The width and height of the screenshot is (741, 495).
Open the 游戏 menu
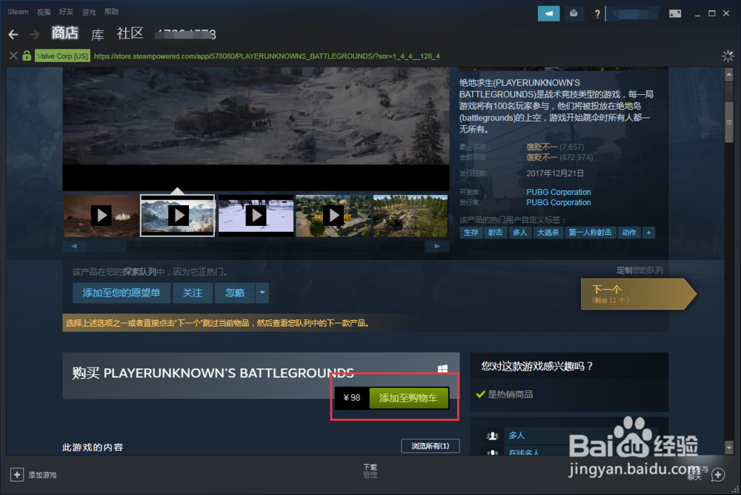(89, 12)
